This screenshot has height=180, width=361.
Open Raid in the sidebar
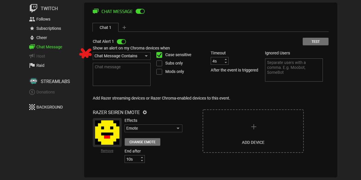click(40, 65)
